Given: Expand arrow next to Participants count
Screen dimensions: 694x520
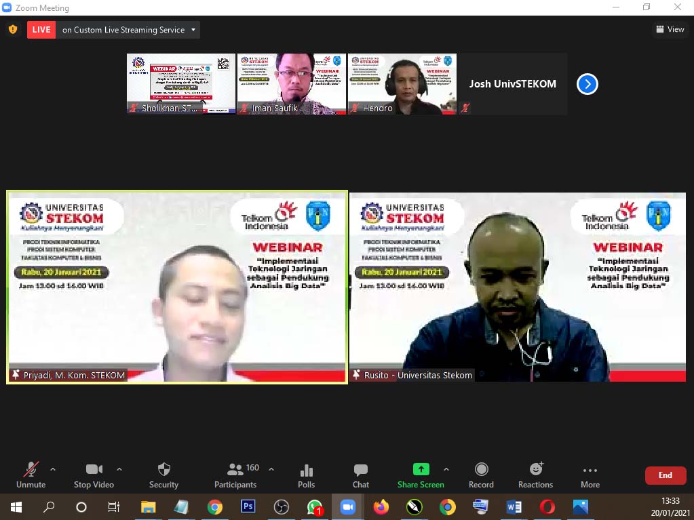Looking at the screenshot, I should coord(271,469).
